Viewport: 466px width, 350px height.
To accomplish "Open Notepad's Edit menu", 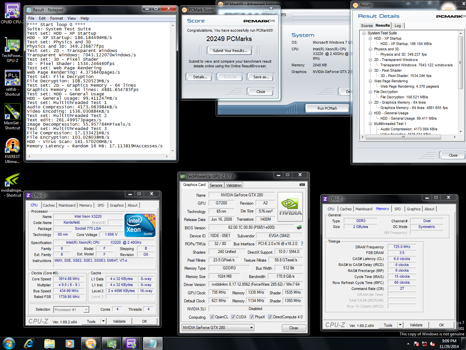I will coord(42,18).
